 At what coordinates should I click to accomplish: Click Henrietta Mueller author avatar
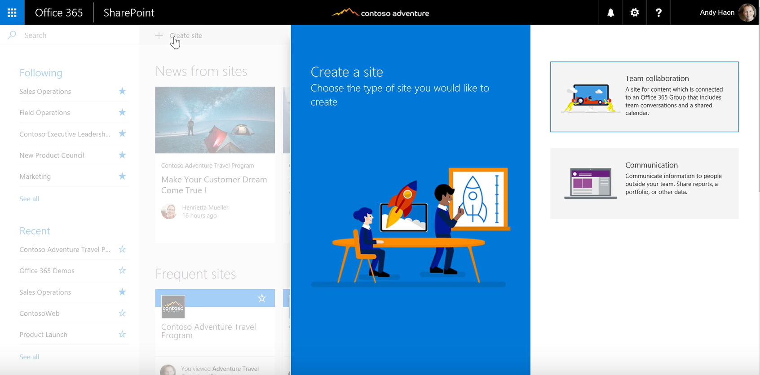pyautogui.click(x=169, y=211)
